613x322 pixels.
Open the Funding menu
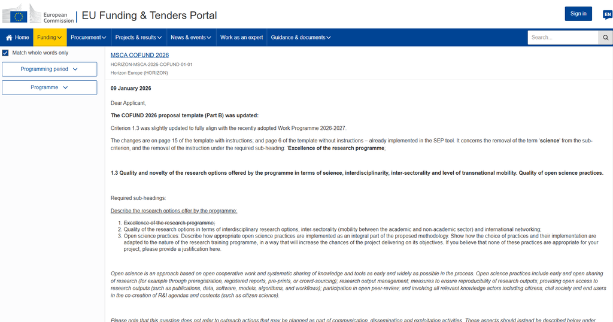(x=49, y=38)
